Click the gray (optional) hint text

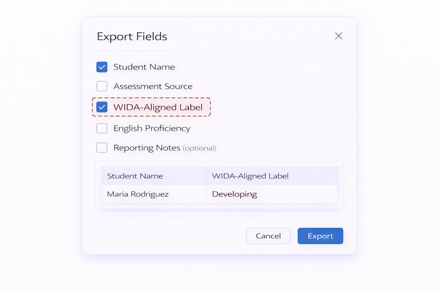coord(199,148)
